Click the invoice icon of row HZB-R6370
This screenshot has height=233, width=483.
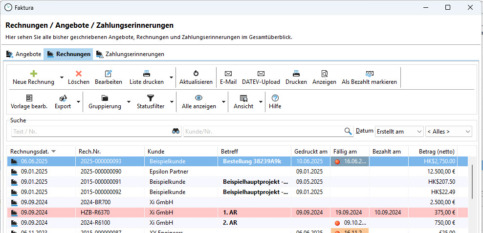pos(14,213)
